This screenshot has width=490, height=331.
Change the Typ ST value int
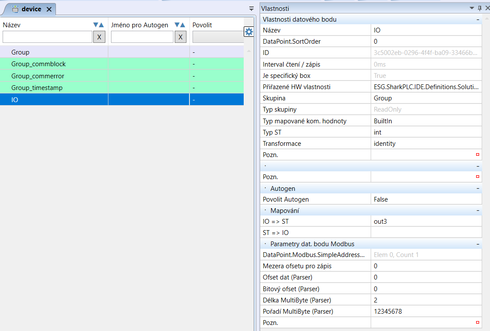[x=426, y=132]
